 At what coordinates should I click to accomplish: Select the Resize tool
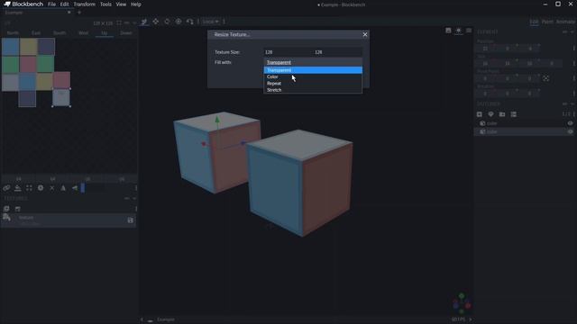(x=156, y=22)
